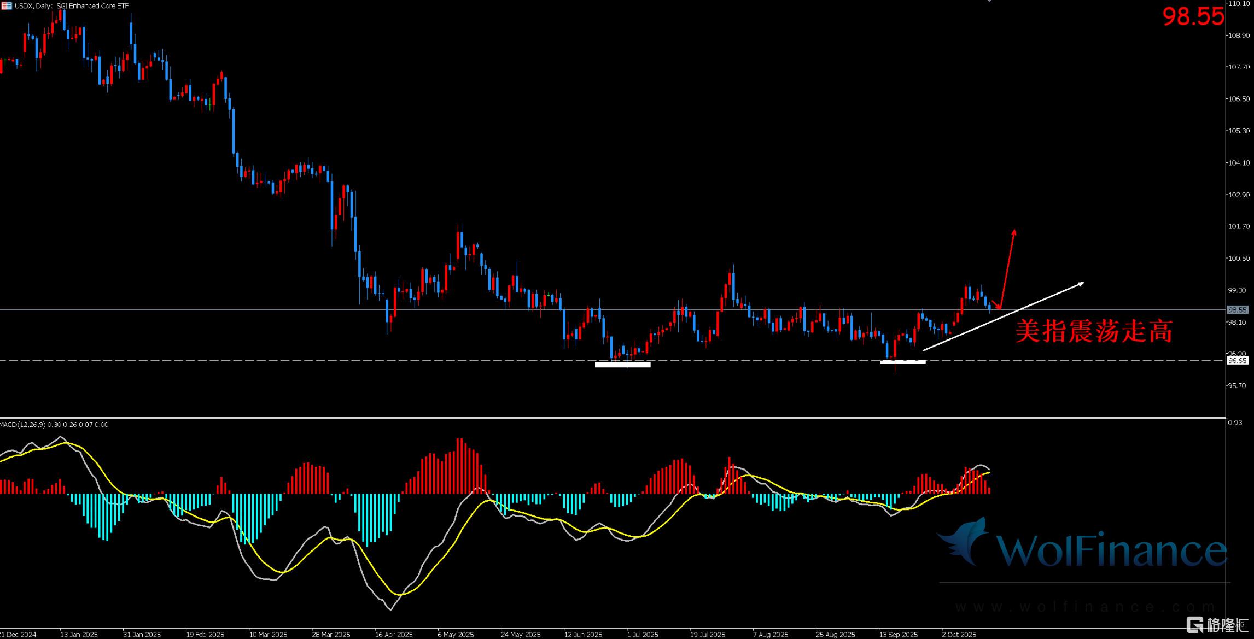Image resolution: width=1254 pixels, height=639 pixels.
Task: Click the white support bar near 13 Sep
Action: coord(903,361)
